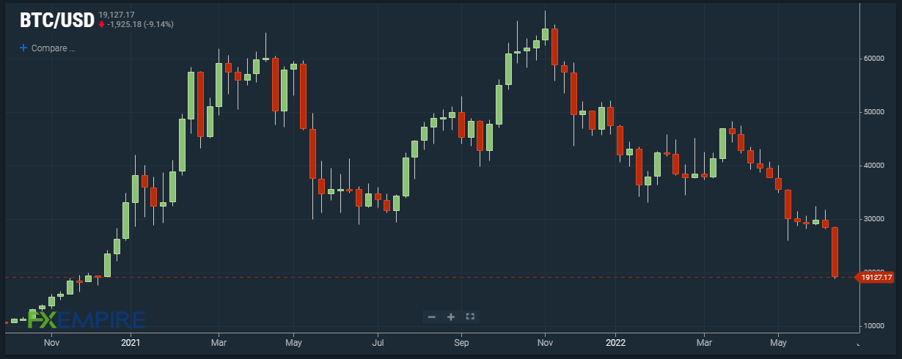
Task: Click the last red candle near 19127
Action: pos(835,252)
